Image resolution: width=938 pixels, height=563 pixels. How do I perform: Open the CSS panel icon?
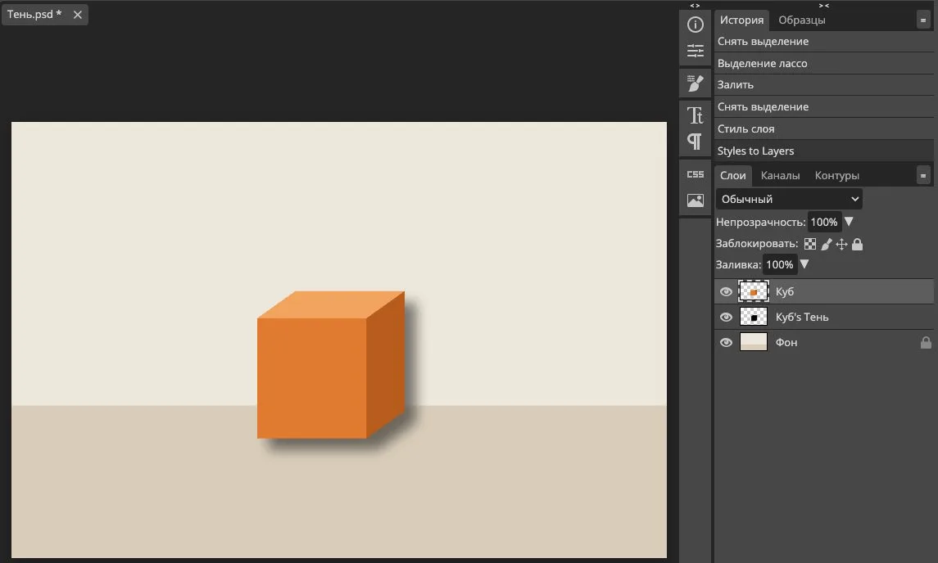696,174
